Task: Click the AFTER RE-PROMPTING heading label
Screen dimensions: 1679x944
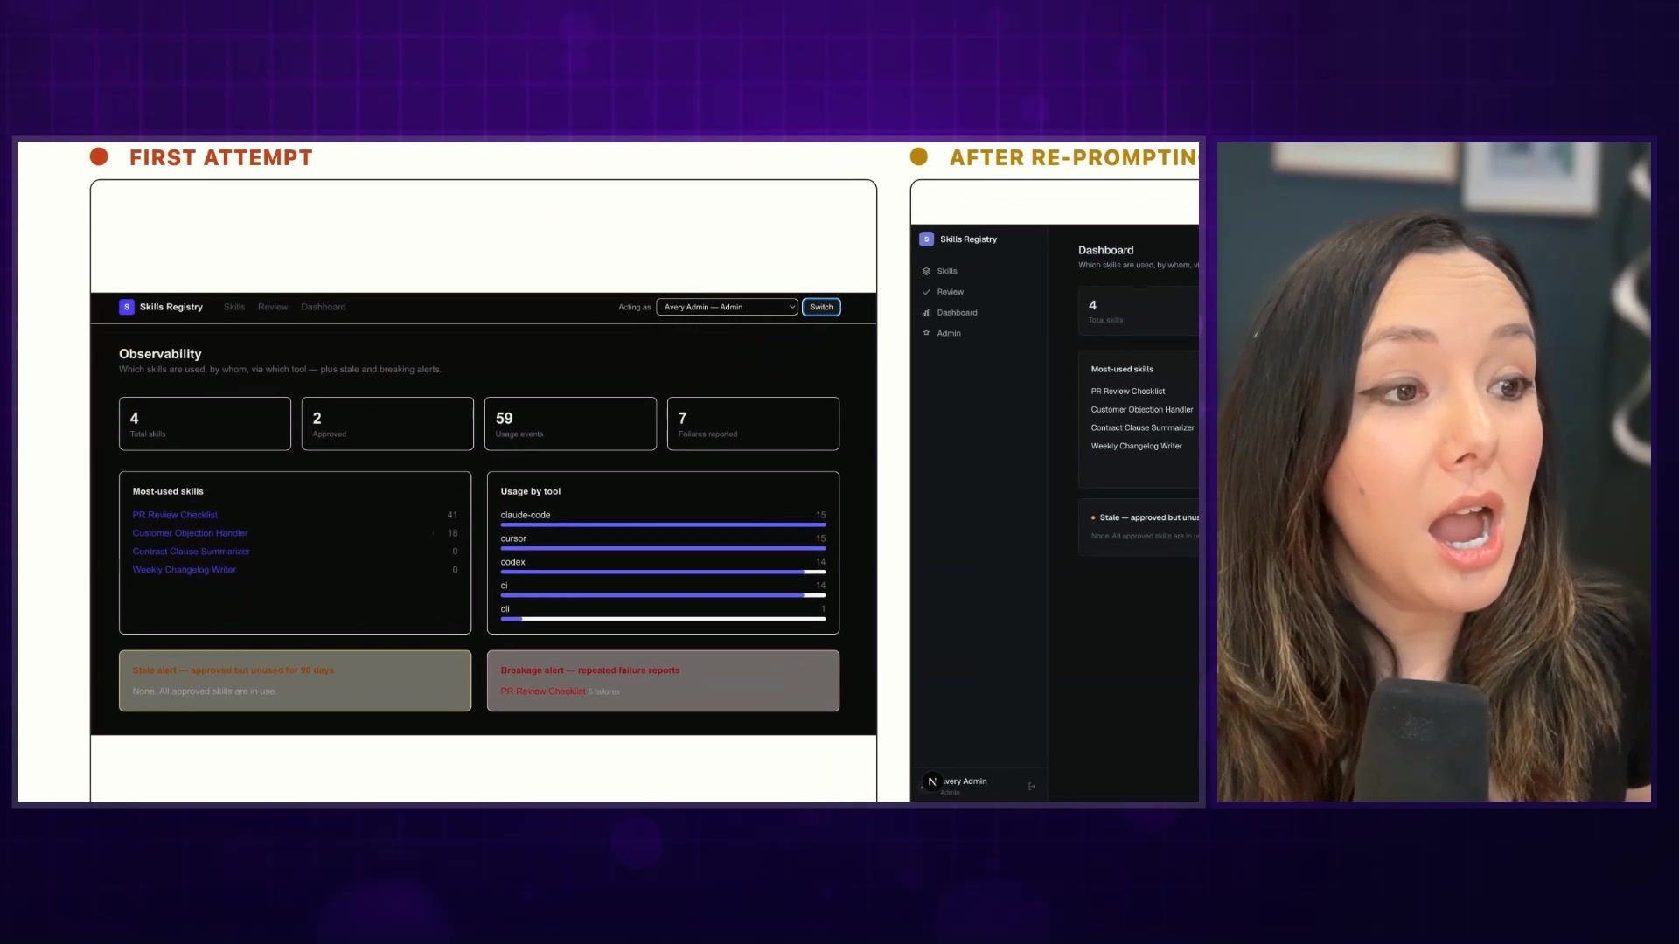Action: click(1073, 157)
